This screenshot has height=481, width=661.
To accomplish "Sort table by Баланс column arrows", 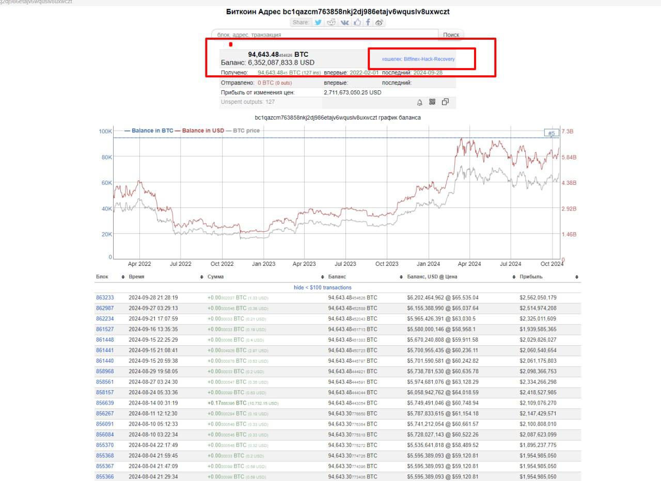I will click(x=401, y=277).
